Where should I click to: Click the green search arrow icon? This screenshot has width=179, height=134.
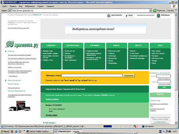[127, 16]
